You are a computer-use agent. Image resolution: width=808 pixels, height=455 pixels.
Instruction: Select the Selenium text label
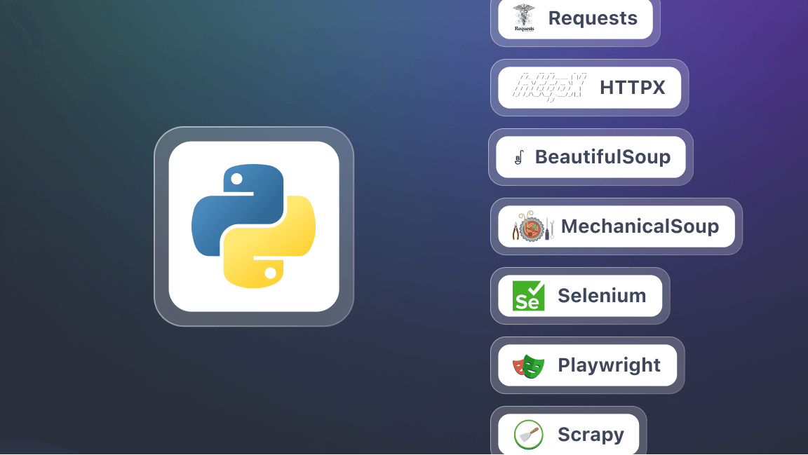pyautogui.click(x=601, y=295)
